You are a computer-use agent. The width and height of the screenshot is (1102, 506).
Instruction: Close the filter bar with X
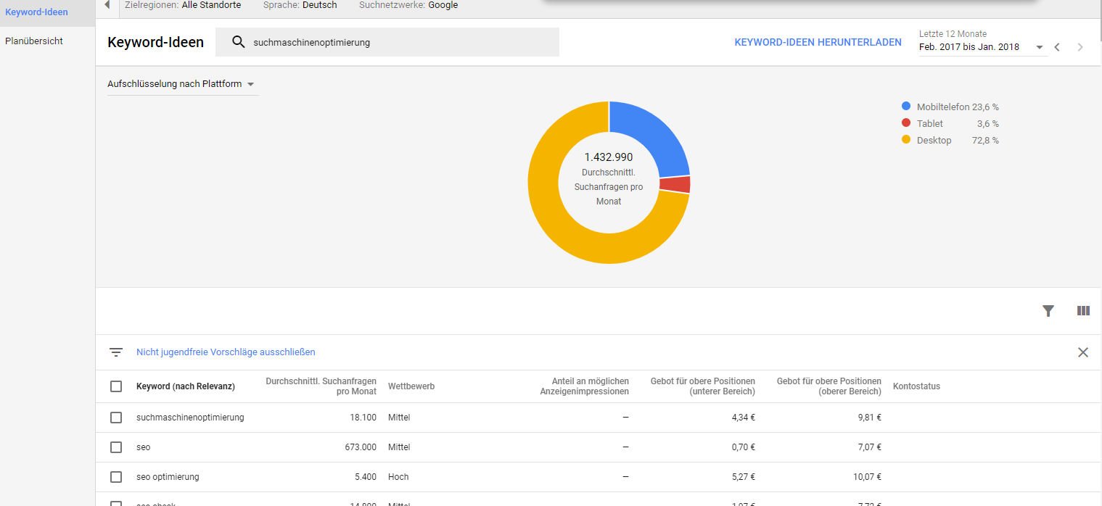point(1082,352)
